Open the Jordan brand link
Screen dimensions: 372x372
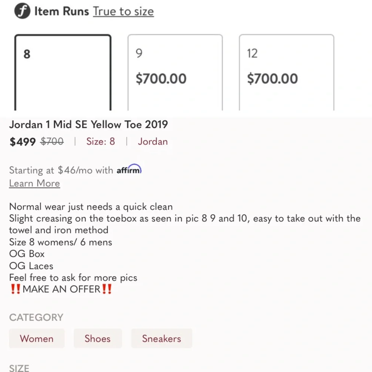(x=153, y=142)
